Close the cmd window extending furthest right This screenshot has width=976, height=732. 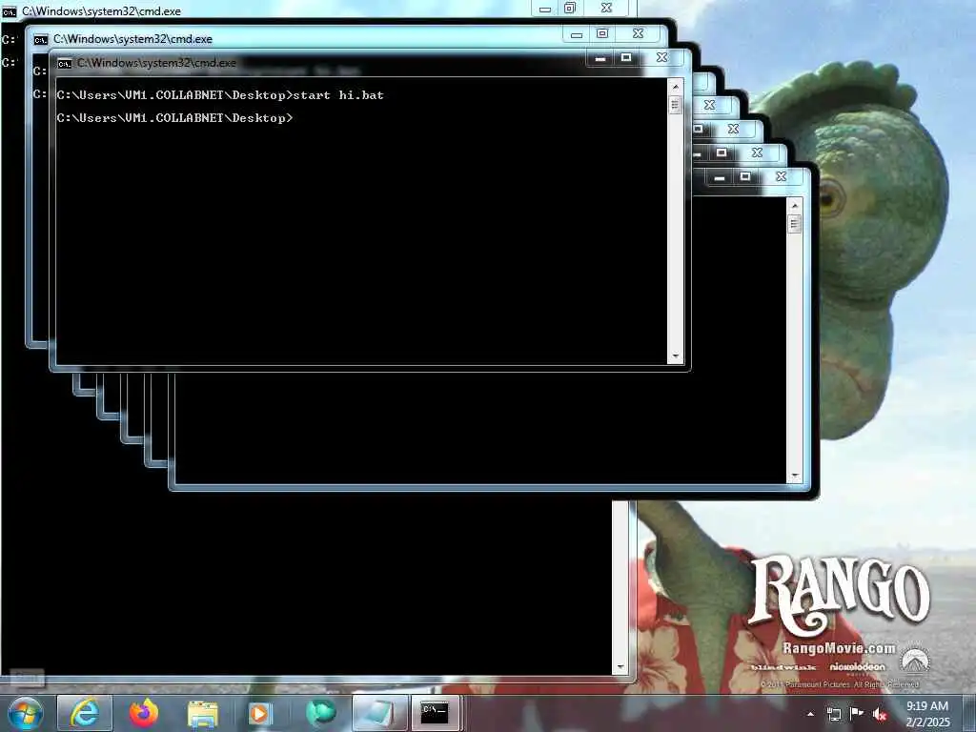pos(781,176)
